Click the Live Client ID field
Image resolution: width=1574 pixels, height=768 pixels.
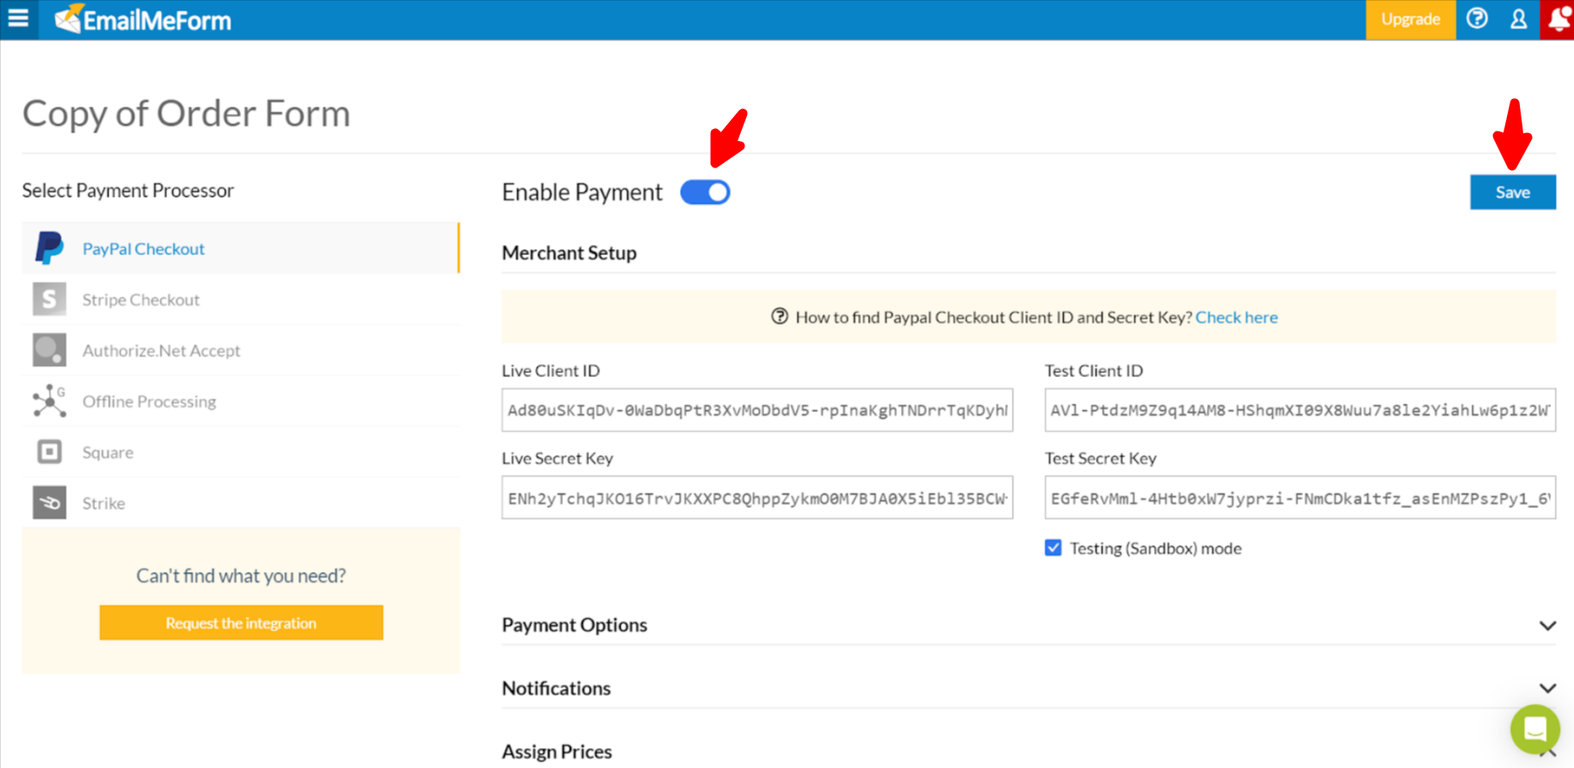(756, 410)
